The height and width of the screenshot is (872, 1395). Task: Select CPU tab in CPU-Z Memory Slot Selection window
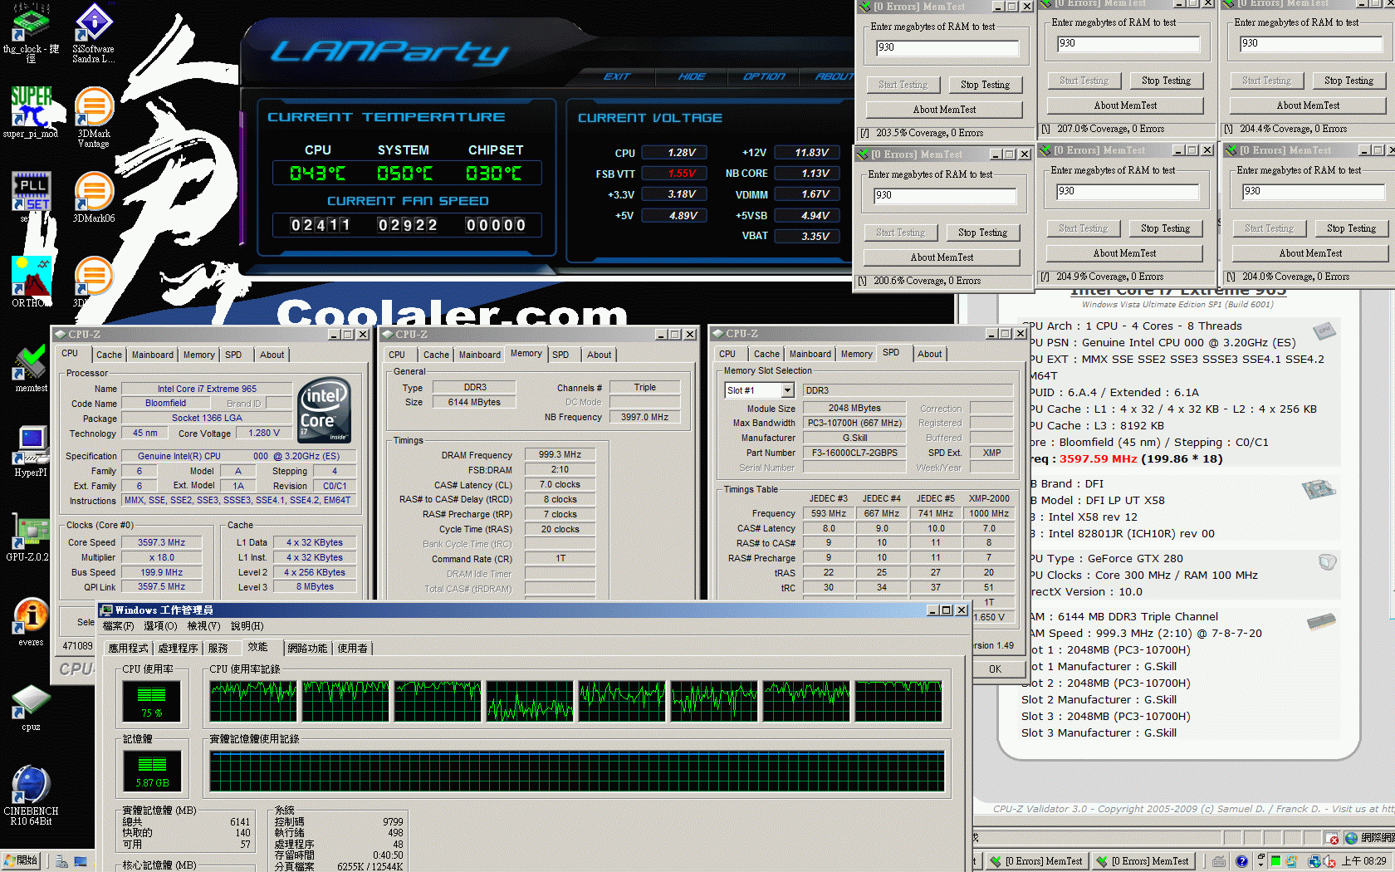[x=727, y=354]
